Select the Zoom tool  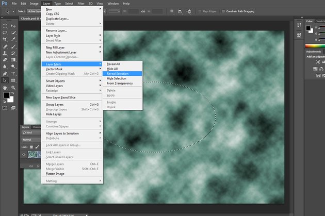point(13,88)
